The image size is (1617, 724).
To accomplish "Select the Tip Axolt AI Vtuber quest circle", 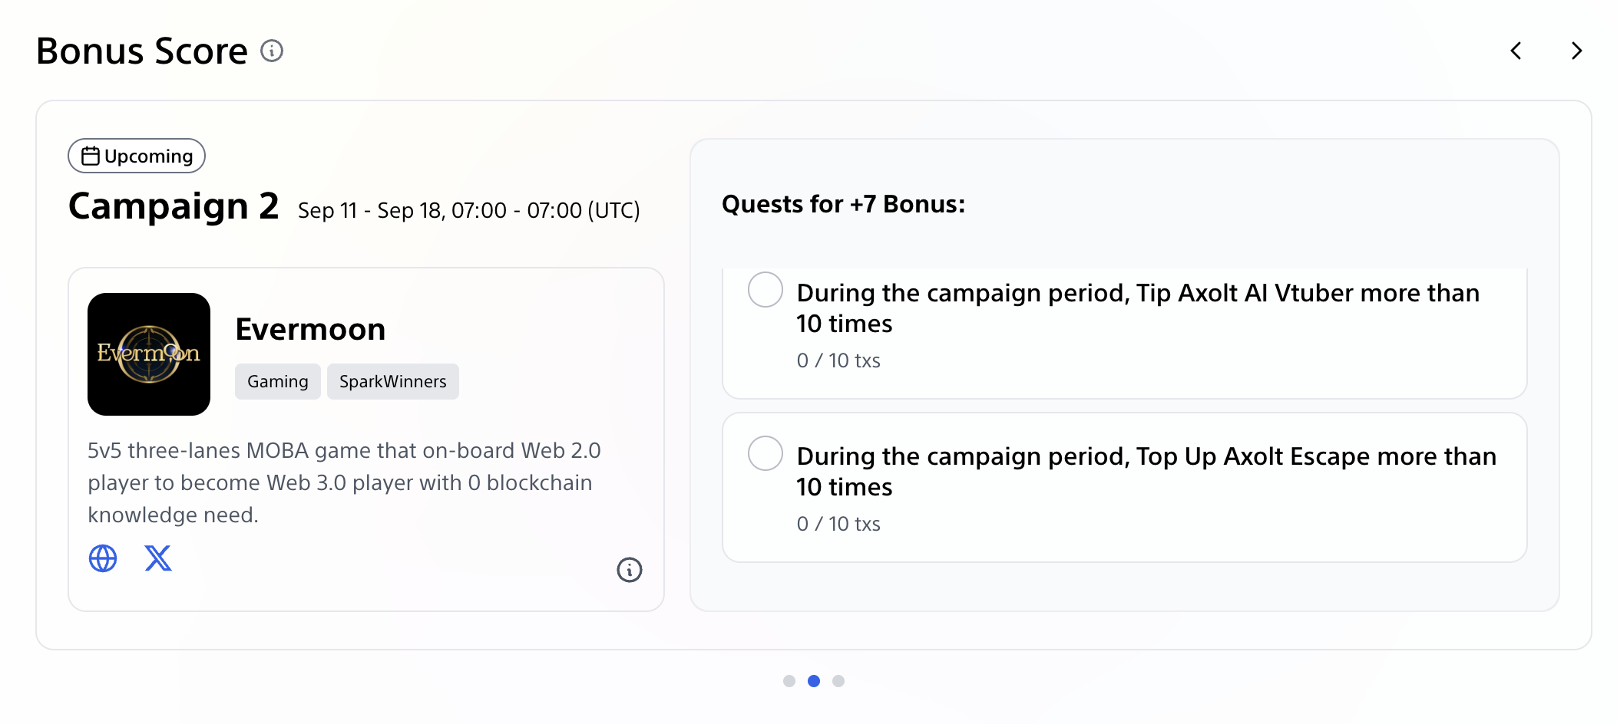I will [x=766, y=290].
